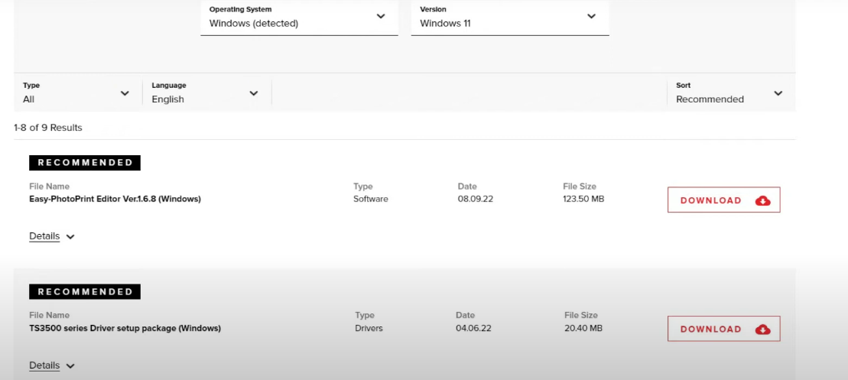Screen dimensions: 848x380
Task: Click the Type filter chevron arrow
Action: coord(125,93)
